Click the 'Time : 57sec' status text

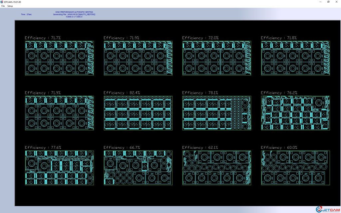point(26,14)
